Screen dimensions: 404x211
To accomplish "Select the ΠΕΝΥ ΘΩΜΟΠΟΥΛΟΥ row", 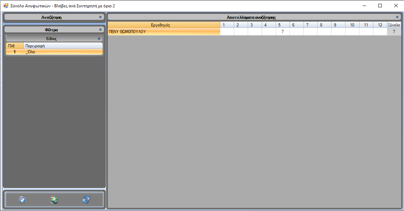I will pyautogui.click(x=164, y=32).
